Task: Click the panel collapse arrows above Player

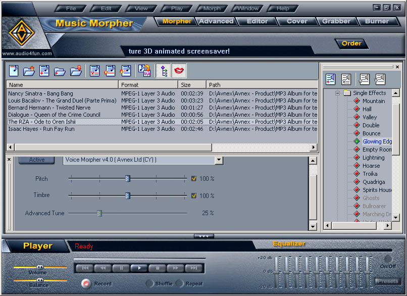Action: [x=204, y=236]
